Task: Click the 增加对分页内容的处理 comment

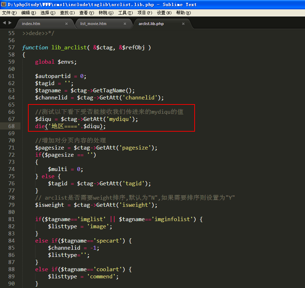Action: 70,140
